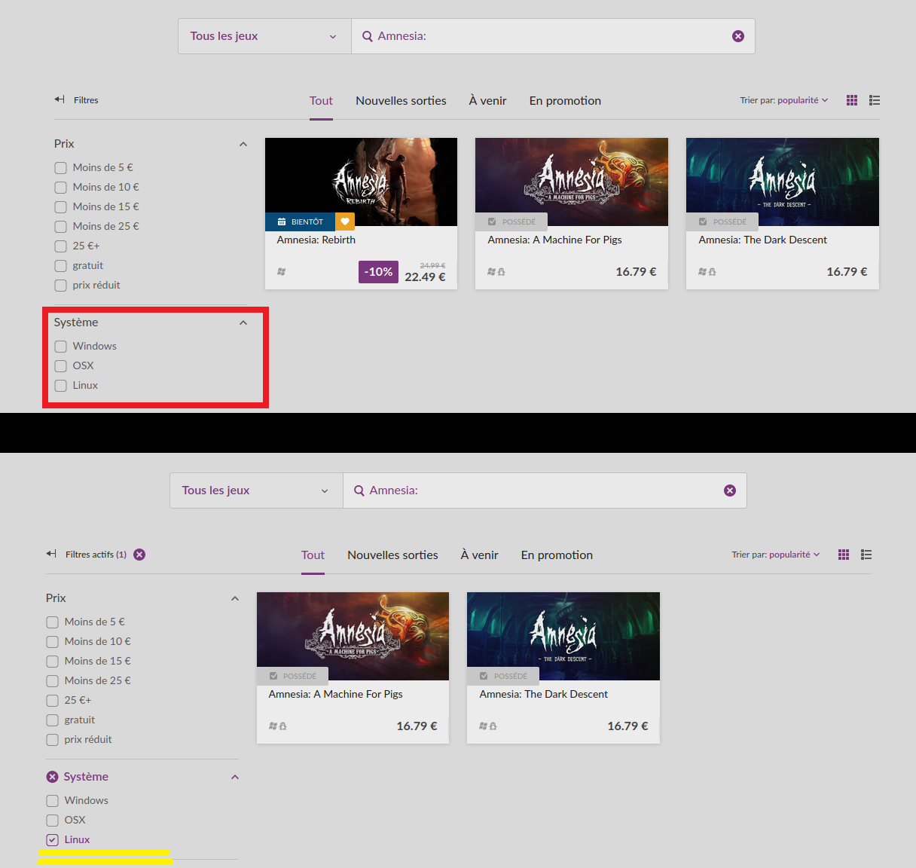Open 'En promotion' tab in top screenshot
The image size is (916, 868).
565,101
